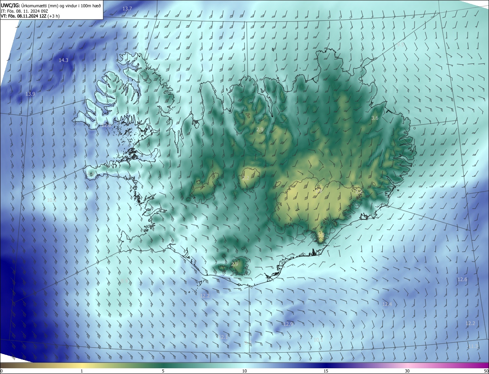Click the dark green color band above the 5 tick
Image resolution: width=489 pixels, height=374 pixels.
[163, 365]
